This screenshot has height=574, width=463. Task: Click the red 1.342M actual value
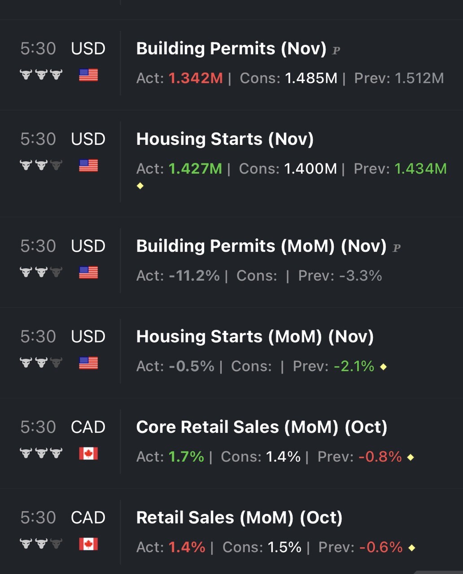[x=196, y=78]
